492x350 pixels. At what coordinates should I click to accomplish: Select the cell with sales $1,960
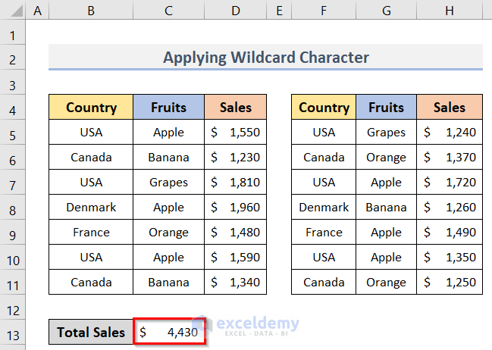pyautogui.click(x=236, y=208)
